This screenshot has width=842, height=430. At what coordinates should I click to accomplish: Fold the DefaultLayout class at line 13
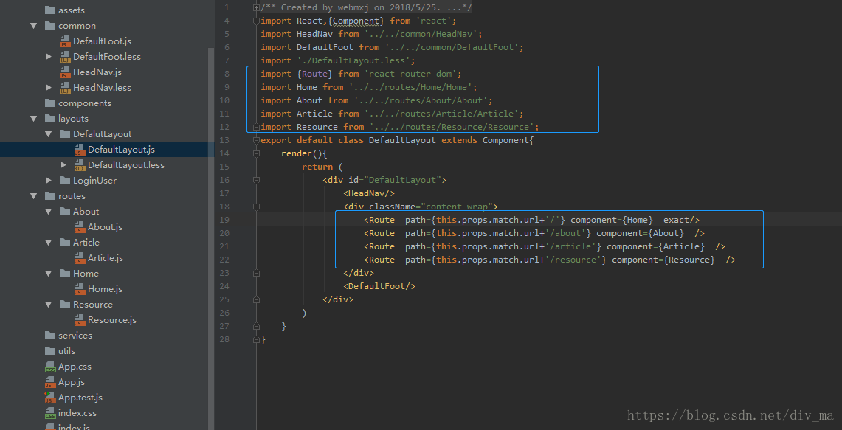pos(256,141)
